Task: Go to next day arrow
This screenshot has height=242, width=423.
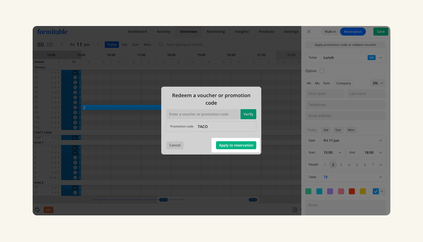Action: tap(98, 44)
